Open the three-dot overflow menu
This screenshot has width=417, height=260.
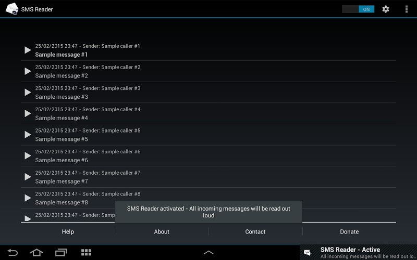coord(407,9)
